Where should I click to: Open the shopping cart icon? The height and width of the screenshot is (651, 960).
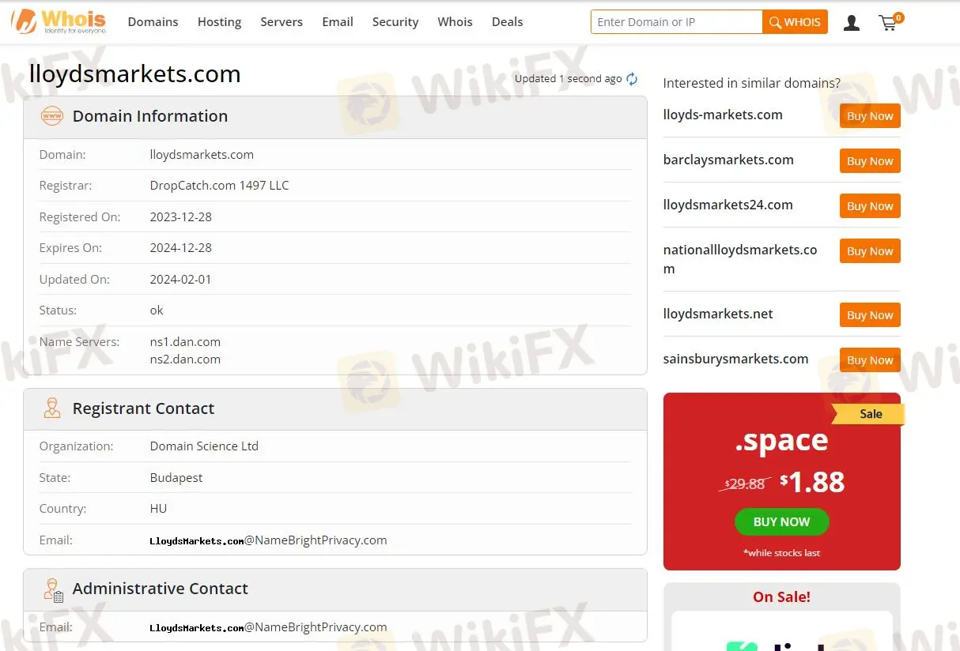pos(890,22)
